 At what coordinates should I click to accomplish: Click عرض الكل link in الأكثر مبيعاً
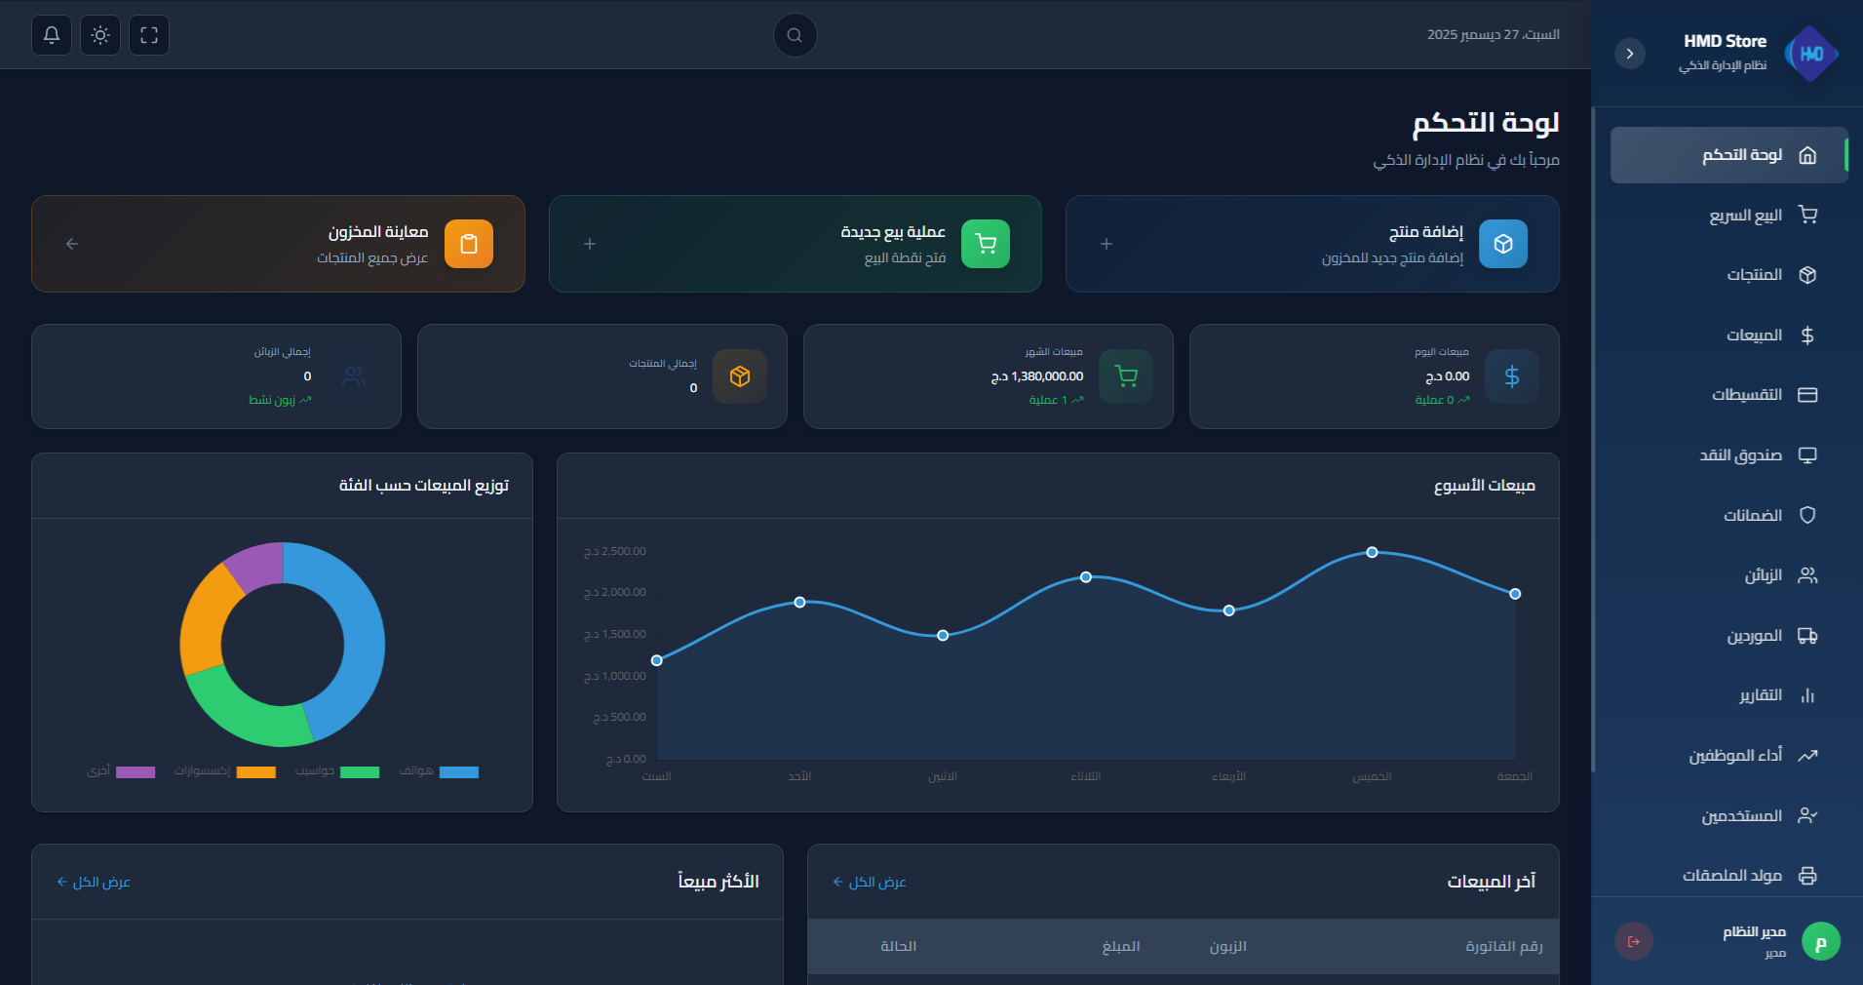(94, 882)
